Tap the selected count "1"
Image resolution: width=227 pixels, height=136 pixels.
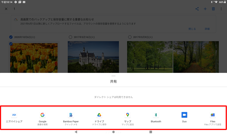pos(14,9)
